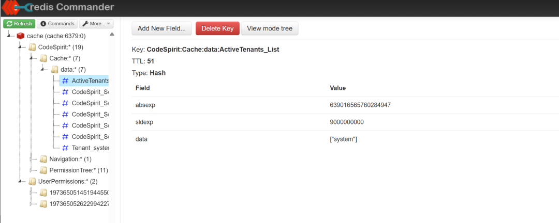Click the Field column header
This screenshot has width=559, height=223.
143,88
